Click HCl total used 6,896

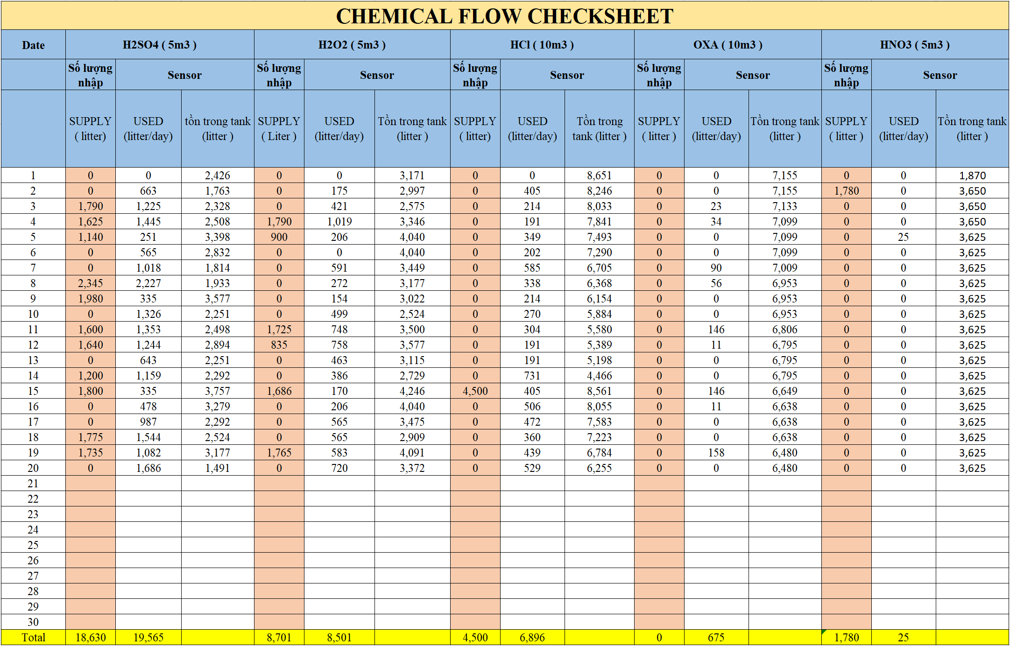pyautogui.click(x=532, y=638)
